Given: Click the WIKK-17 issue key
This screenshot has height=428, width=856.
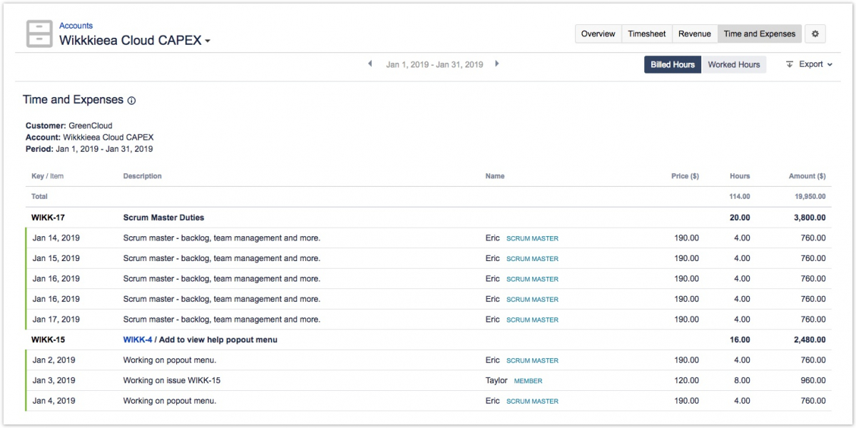Looking at the screenshot, I should click(49, 218).
